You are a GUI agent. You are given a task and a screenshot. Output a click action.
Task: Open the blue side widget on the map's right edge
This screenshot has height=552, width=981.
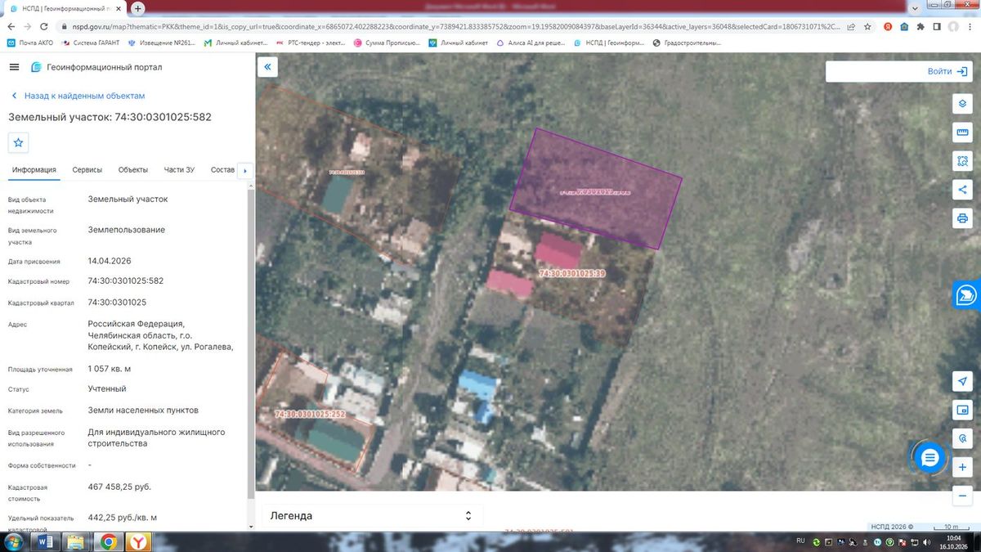[x=967, y=294]
